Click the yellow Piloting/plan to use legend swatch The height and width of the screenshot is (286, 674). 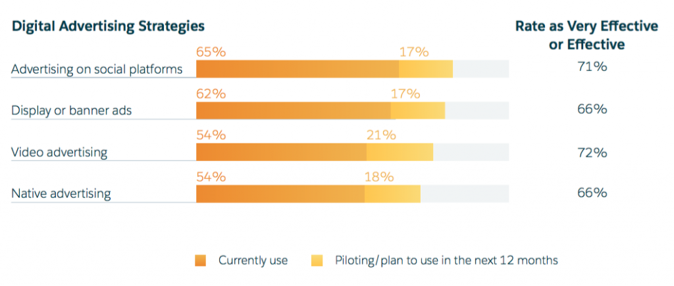coord(317,261)
